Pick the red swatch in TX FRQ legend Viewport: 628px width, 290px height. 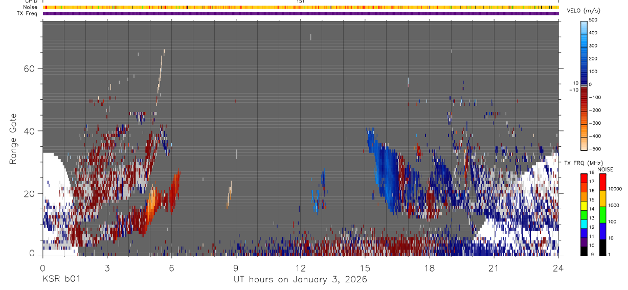[x=584, y=179]
